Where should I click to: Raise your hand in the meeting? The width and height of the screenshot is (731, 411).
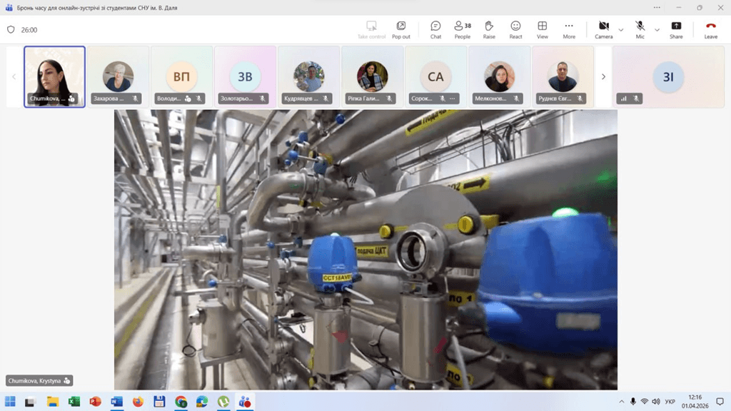[489, 29]
